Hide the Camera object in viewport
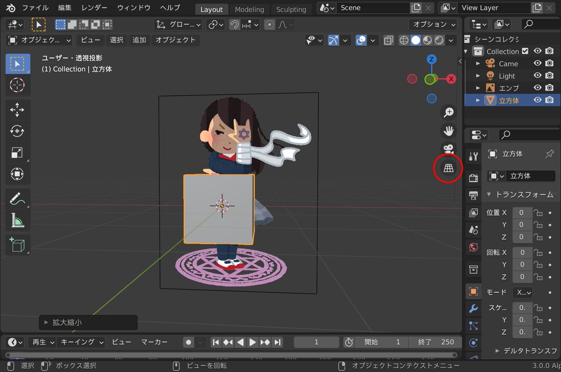Screen dimensions: 561x372 pyautogui.click(x=538, y=63)
